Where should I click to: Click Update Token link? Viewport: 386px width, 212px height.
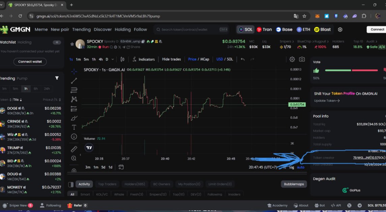[327, 101]
